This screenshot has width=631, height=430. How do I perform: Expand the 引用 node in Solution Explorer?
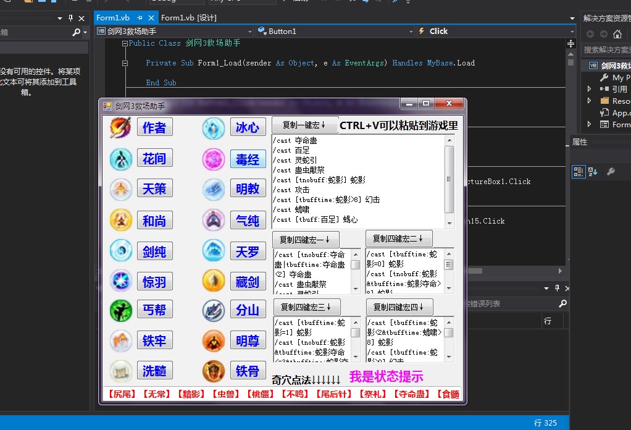coord(590,89)
